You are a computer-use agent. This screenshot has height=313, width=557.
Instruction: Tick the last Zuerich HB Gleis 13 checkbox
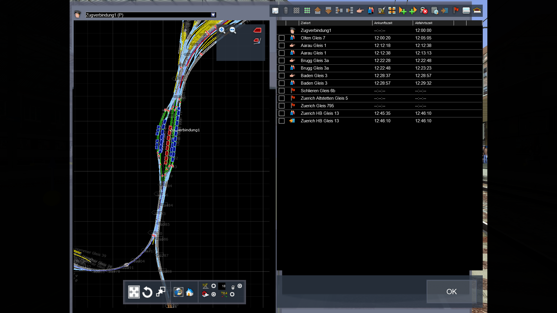[x=281, y=121]
